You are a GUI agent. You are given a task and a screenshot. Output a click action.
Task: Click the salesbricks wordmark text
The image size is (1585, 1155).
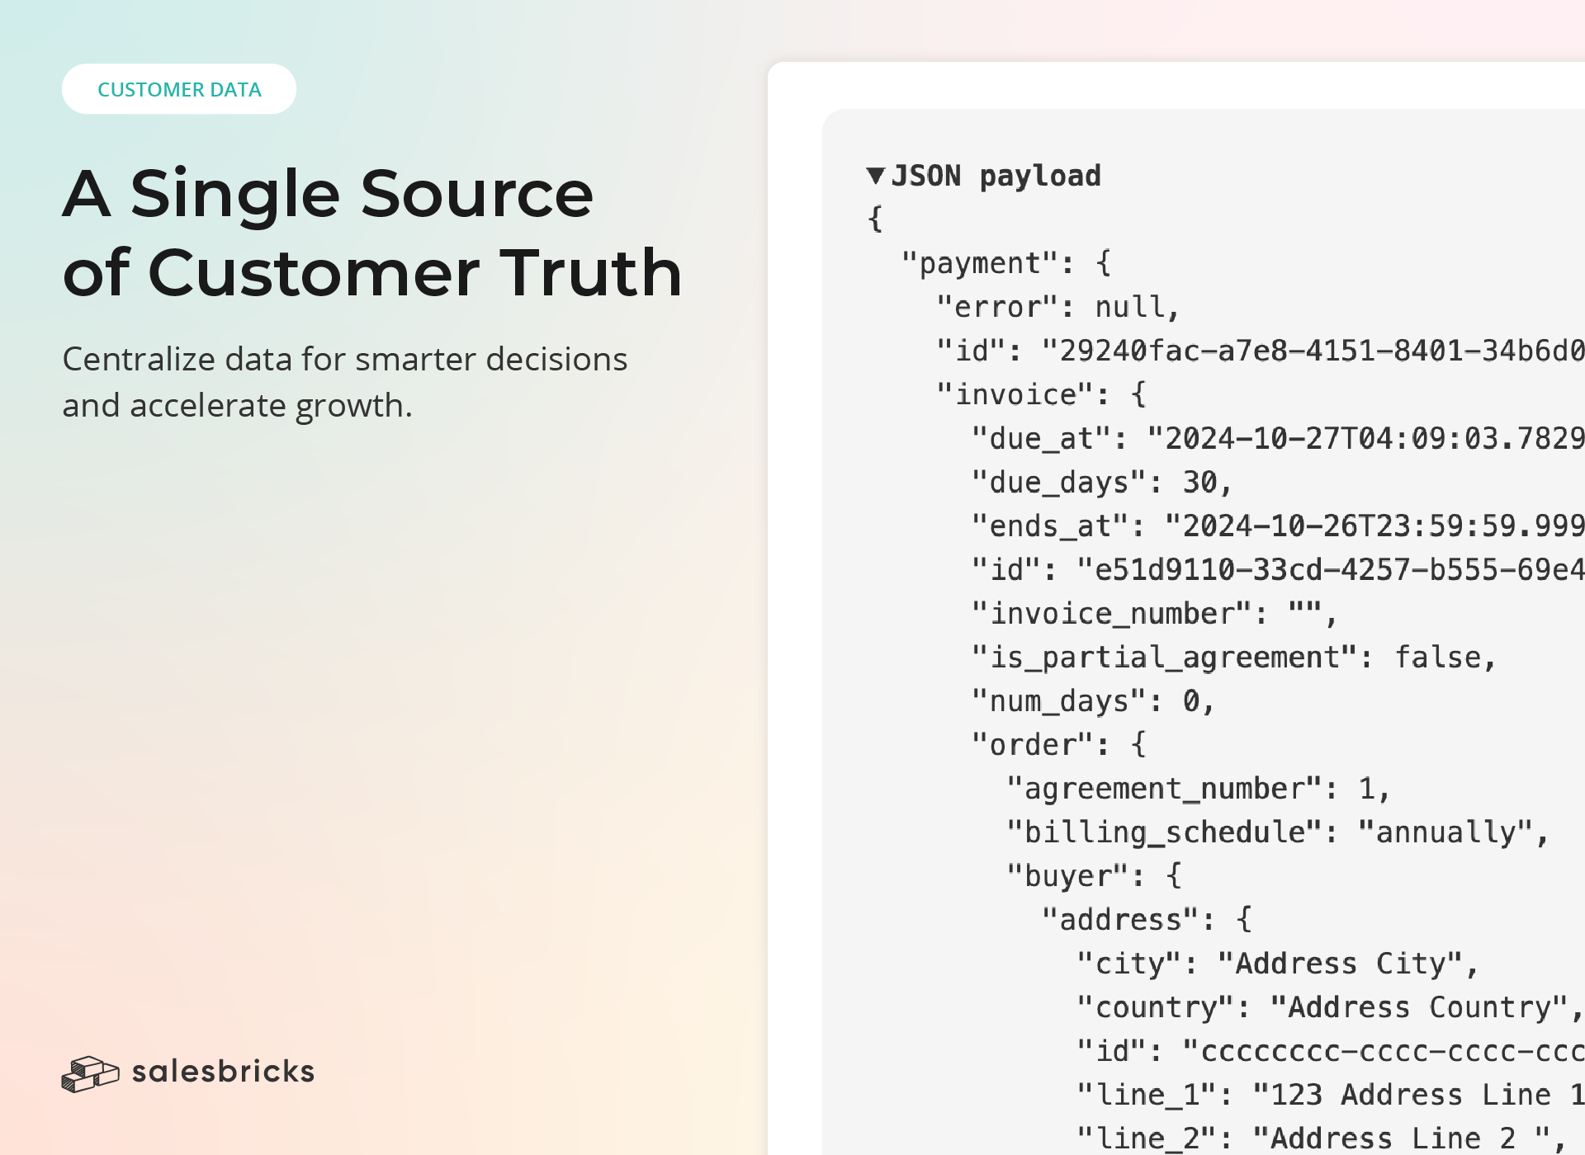[223, 1072]
